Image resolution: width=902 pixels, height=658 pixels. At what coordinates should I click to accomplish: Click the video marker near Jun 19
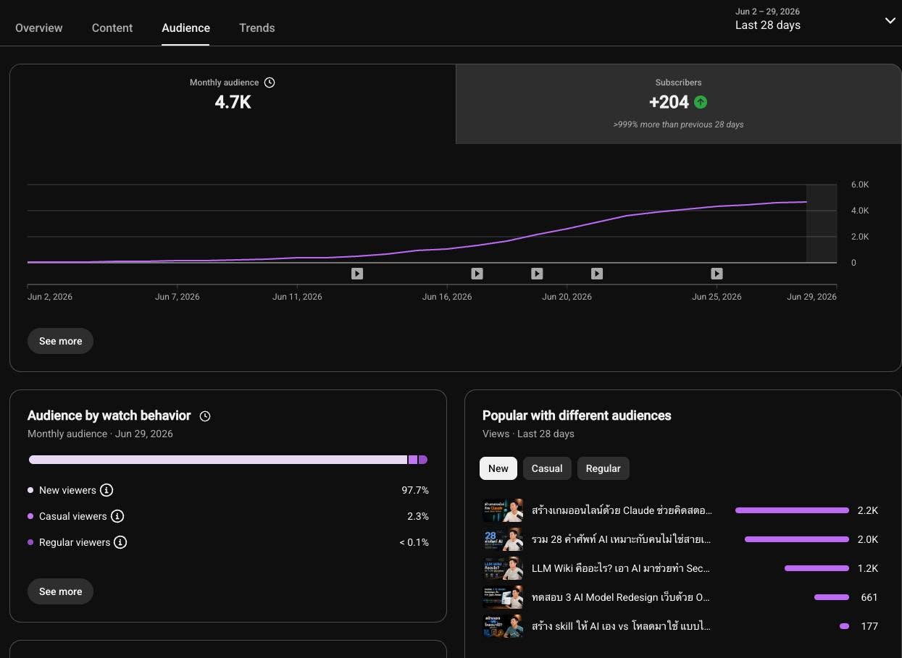click(537, 274)
